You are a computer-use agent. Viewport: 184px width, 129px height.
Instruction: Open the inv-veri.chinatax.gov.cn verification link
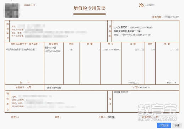click(x=132, y=35)
